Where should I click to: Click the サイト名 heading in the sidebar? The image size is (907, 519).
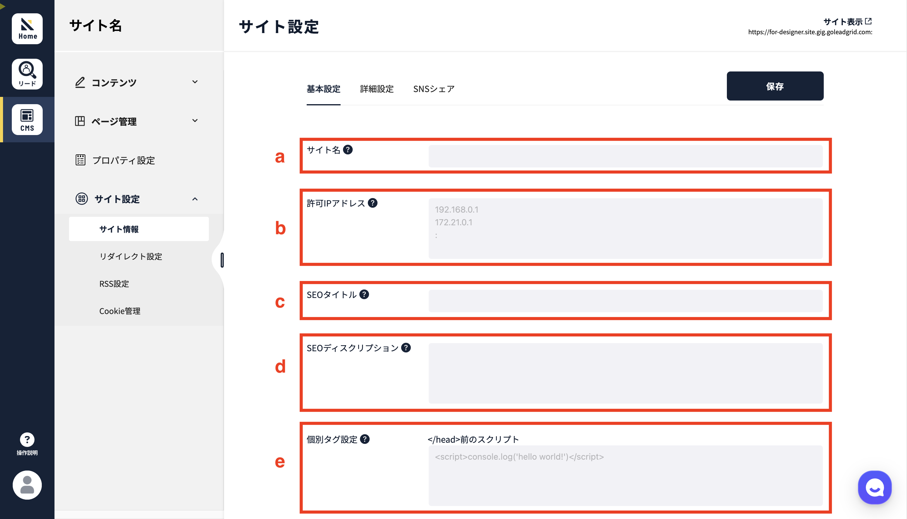pyautogui.click(x=95, y=26)
